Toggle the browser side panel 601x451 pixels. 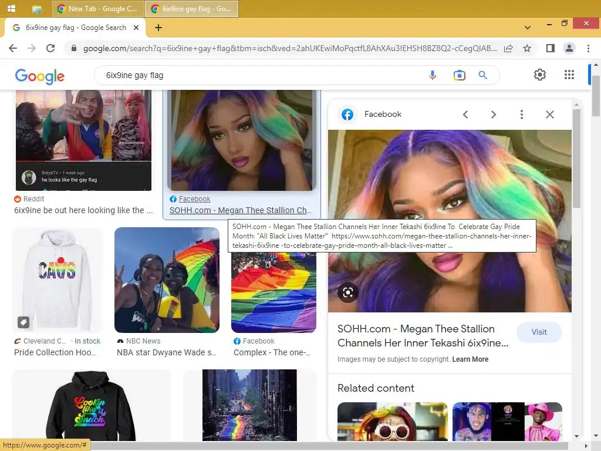point(551,48)
